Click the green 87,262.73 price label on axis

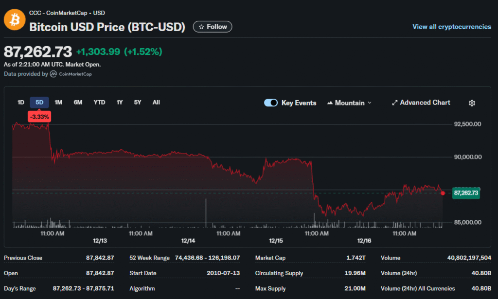point(466,193)
